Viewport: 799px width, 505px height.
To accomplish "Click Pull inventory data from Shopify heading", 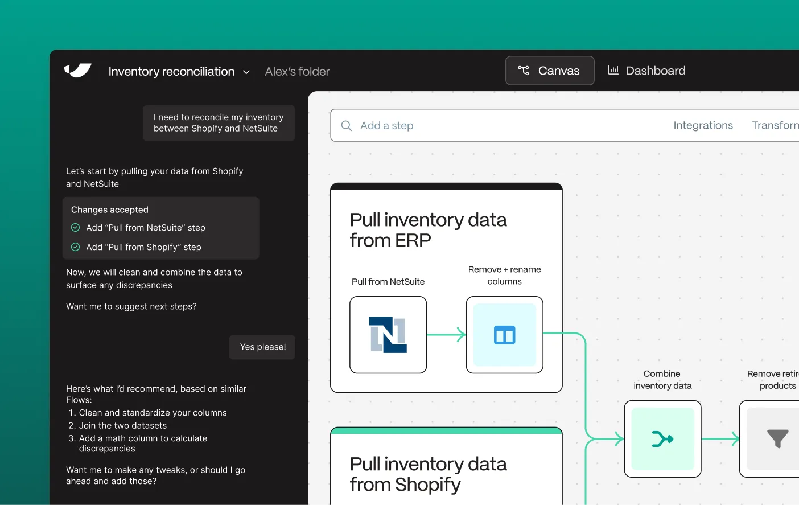I will 428,474.
